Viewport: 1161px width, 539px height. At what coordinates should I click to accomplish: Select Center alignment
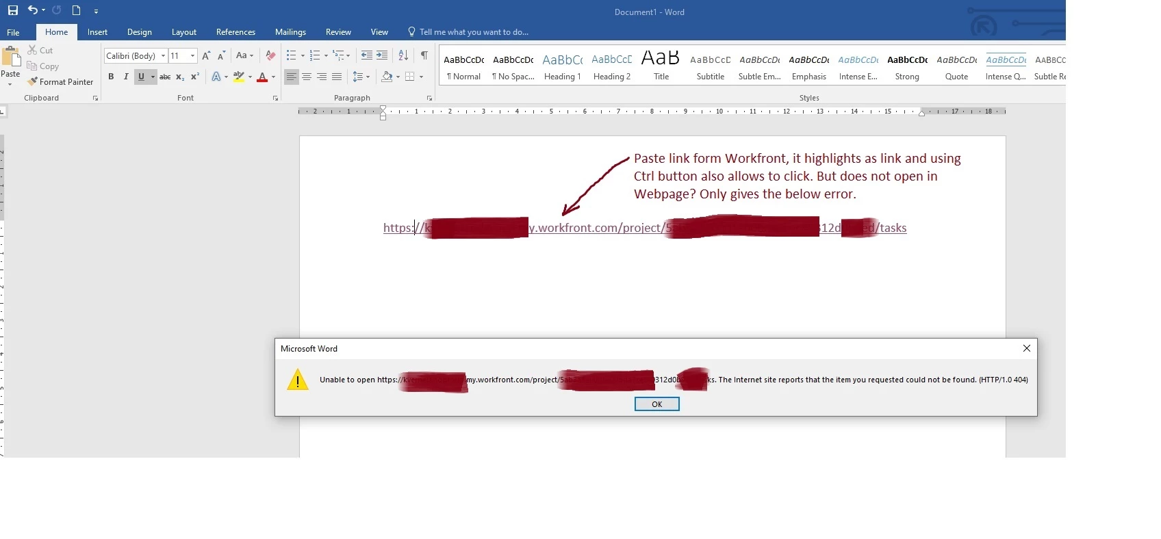(x=307, y=77)
